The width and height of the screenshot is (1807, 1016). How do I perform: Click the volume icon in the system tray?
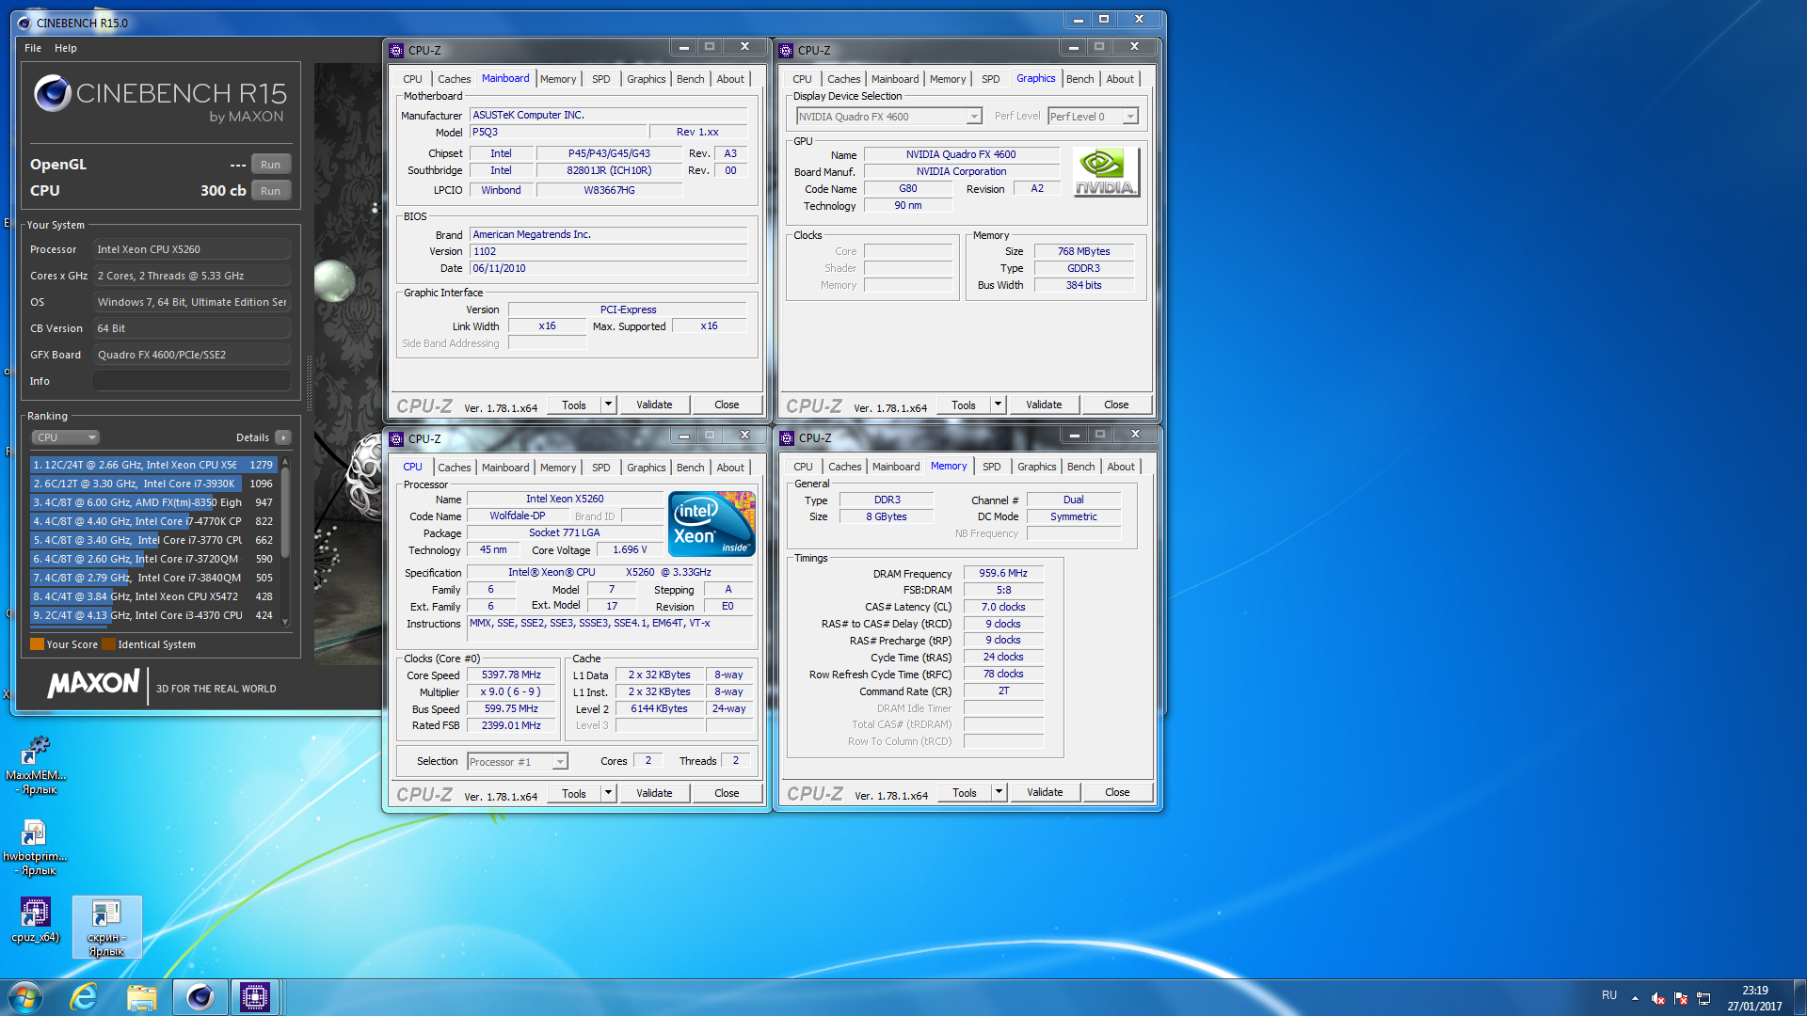pos(1658,998)
